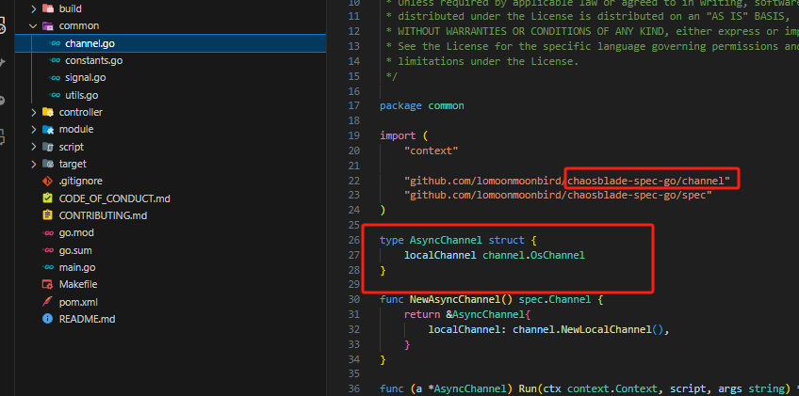Click the Run method name on line 36
The height and width of the screenshot is (396, 799).
(x=528, y=388)
